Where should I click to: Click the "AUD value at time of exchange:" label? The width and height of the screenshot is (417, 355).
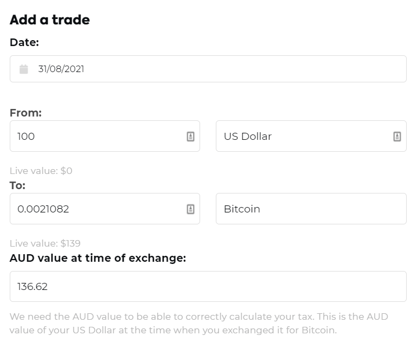click(x=98, y=258)
